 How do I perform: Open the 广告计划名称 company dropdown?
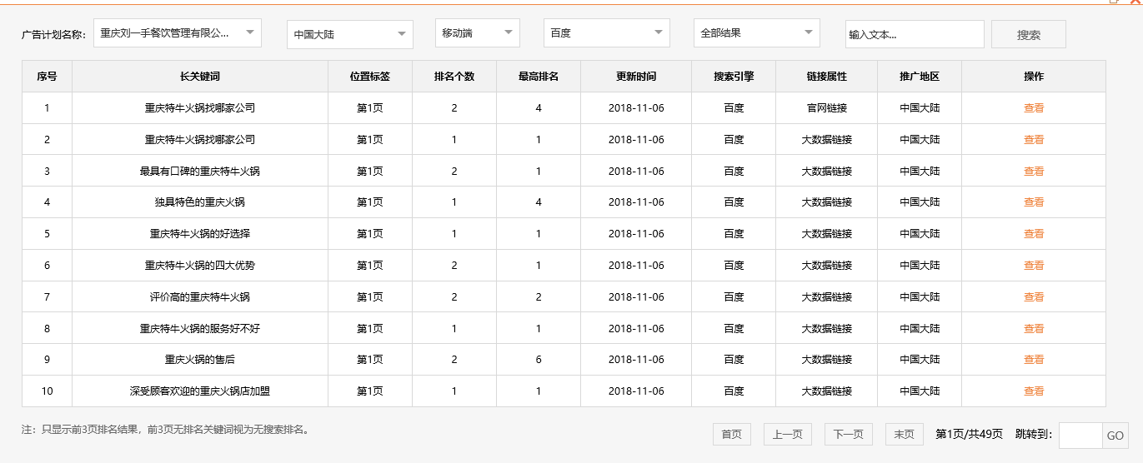click(x=177, y=33)
